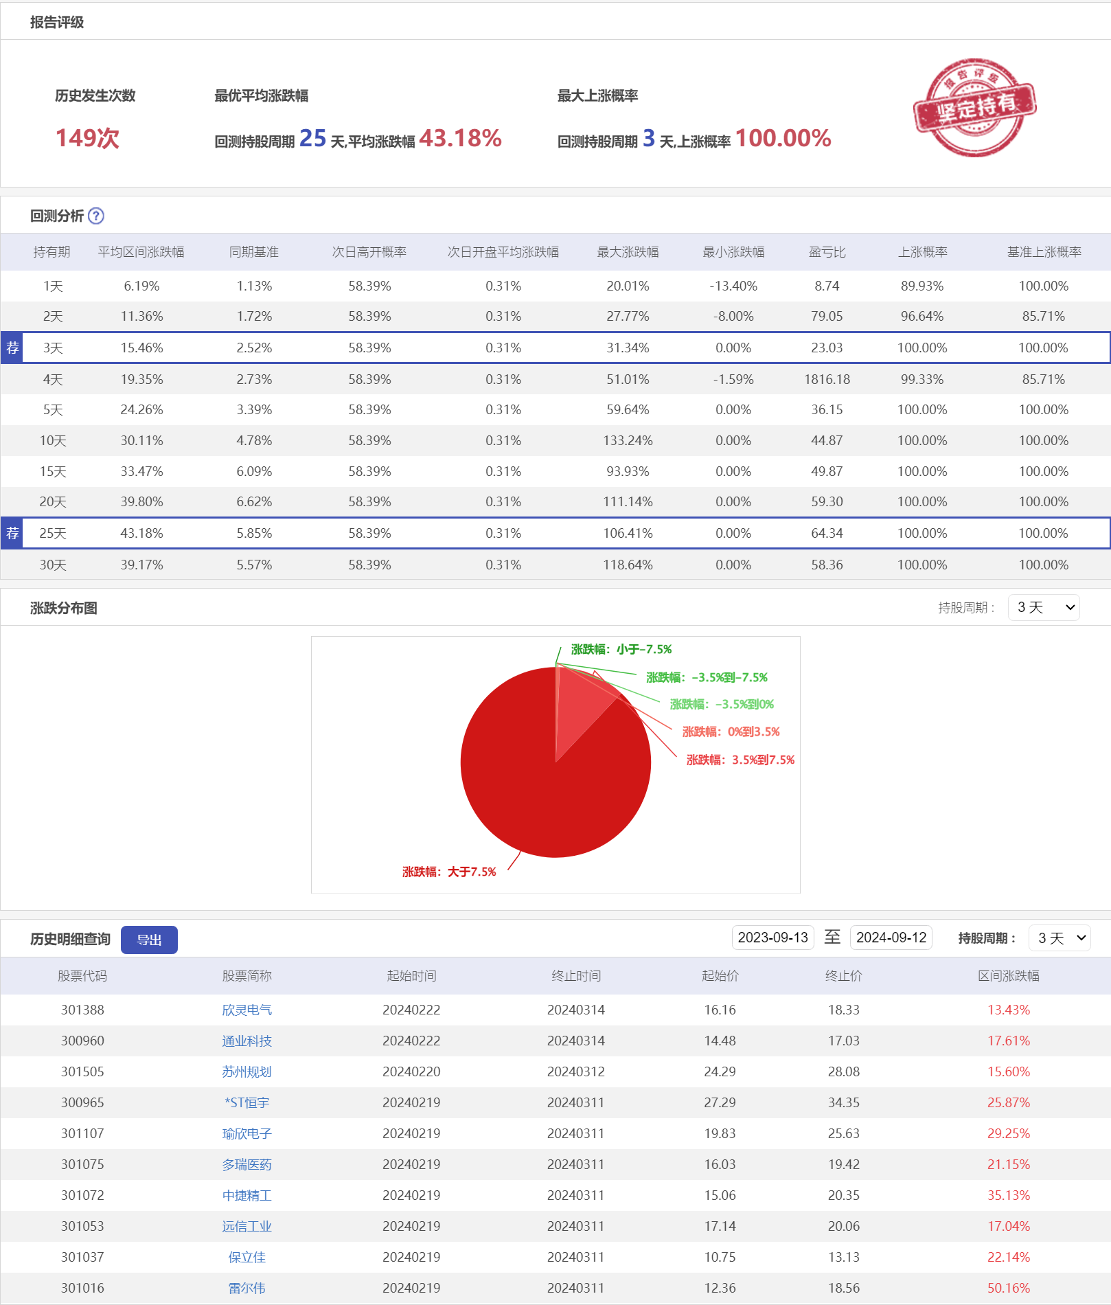Click the 坚定持有 rating stamp
The width and height of the screenshot is (1111, 1305).
click(974, 107)
